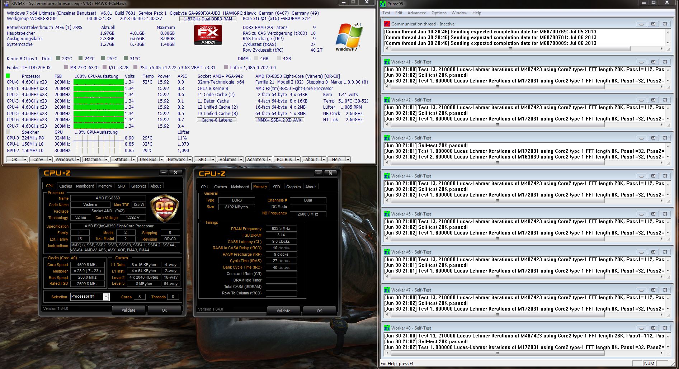This screenshot has height=369, width=679.
Task: Click the Worker #3 window icon
Action: click(387, 138)
